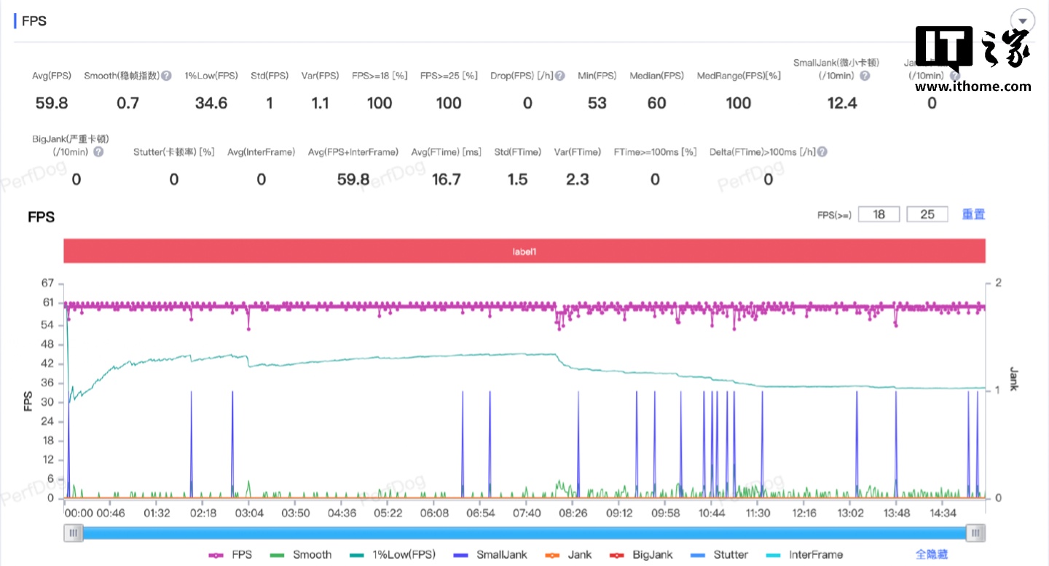Toggle BigJank series in chart legend
This screenshot has height=566, width=1049.
(x=641, y=554)
